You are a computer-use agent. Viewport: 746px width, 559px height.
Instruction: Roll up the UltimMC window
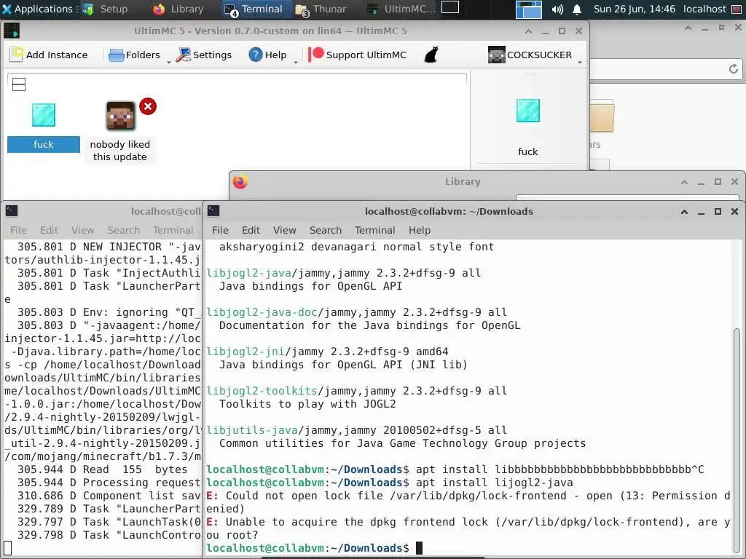tap(529, 31)
